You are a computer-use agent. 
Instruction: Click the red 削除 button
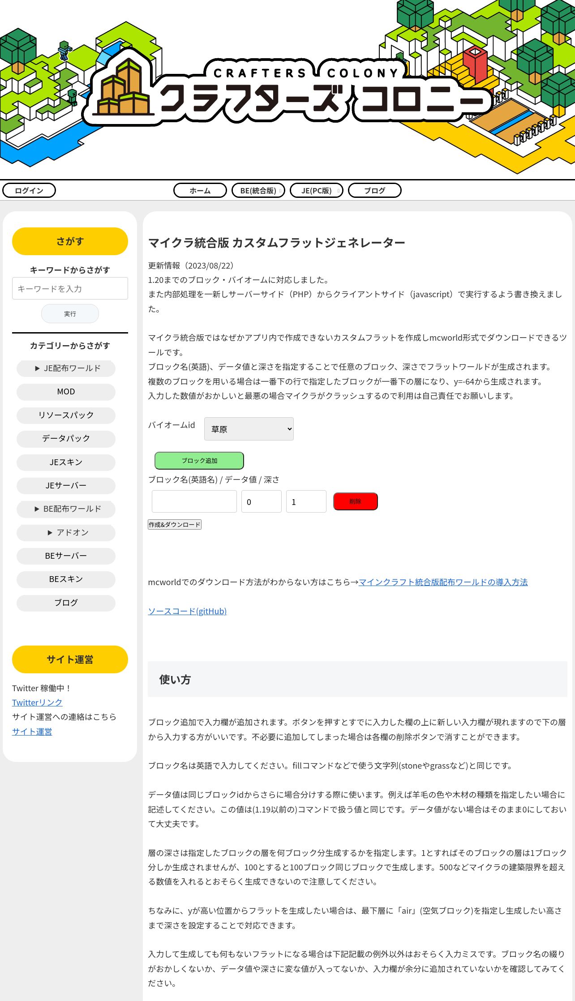[356, 501]
